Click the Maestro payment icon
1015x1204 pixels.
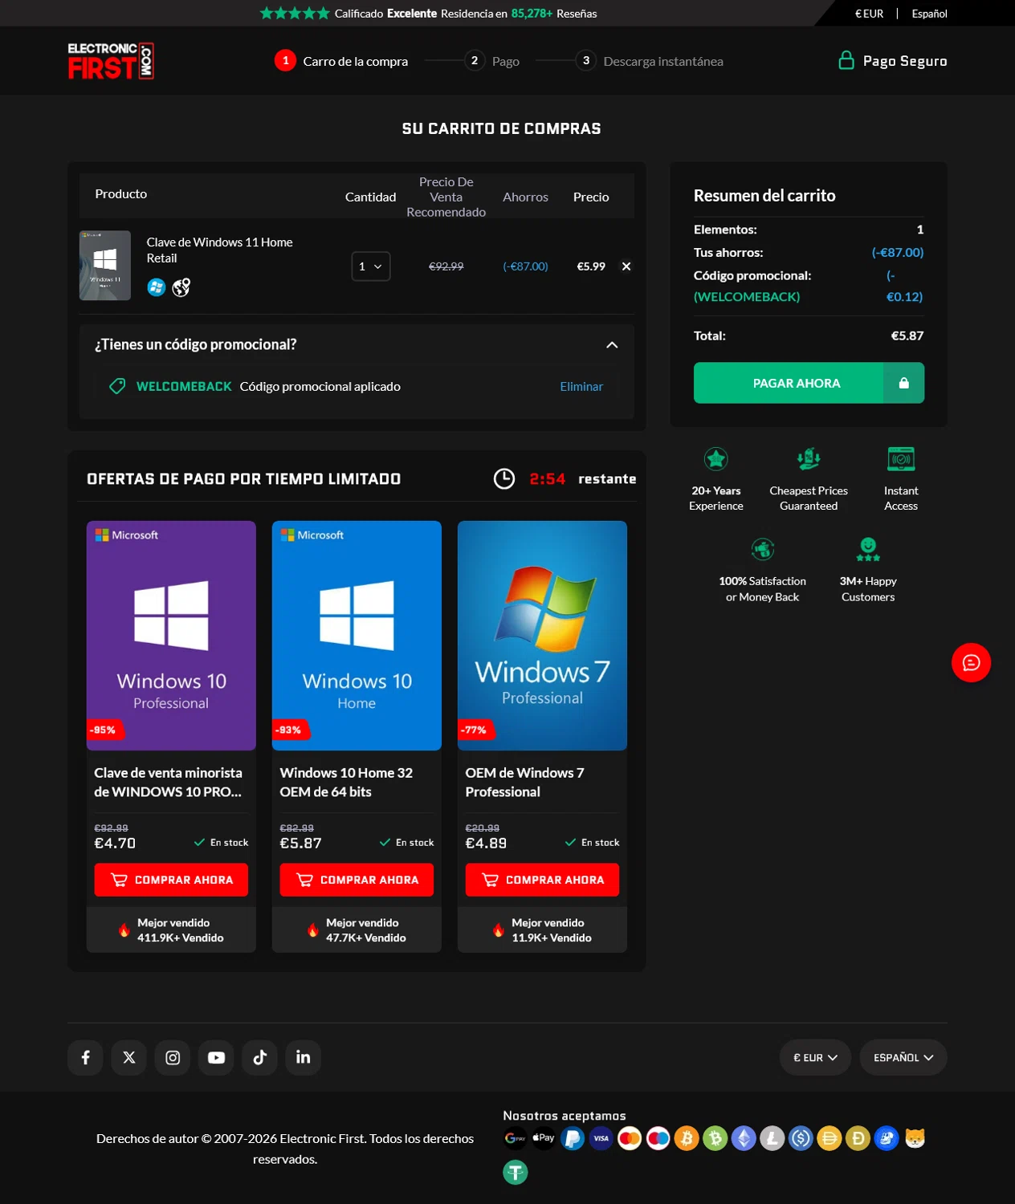[658, 1138]
